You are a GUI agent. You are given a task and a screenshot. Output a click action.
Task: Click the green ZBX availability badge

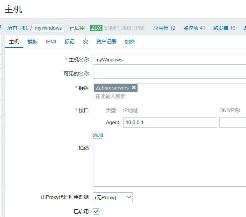pyautogui.click(x=96, y=28)
